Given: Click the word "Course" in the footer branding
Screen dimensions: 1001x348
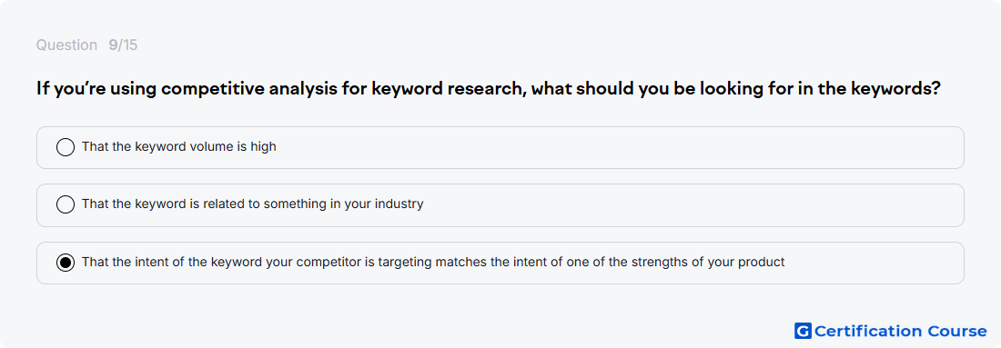Looking at the screenshot, I should 956,331.
